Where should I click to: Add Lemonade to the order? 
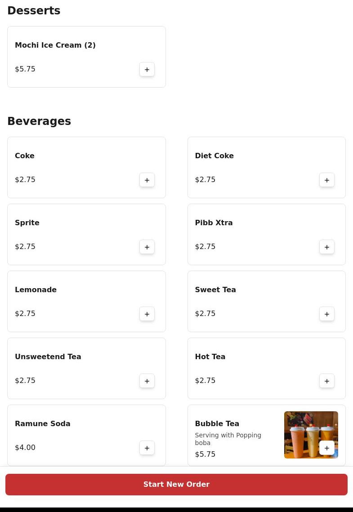point(147,314)
